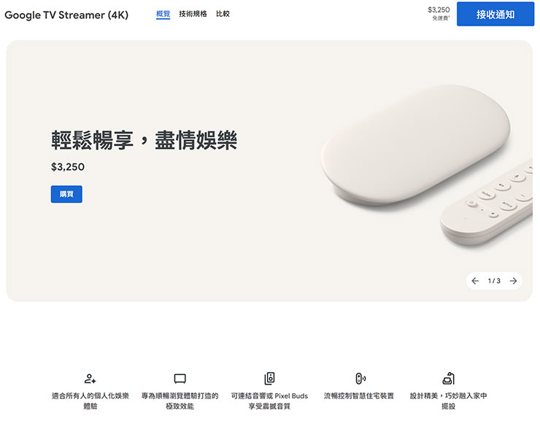Screen dimensions: 540x421
Task: Click the smart home remote control icon
Action: click(359, 379)
